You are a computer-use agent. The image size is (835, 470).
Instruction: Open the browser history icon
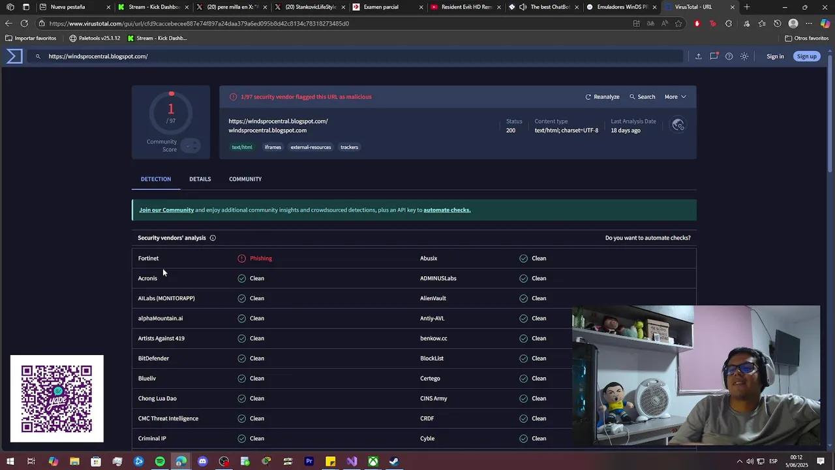click(777, 23)
